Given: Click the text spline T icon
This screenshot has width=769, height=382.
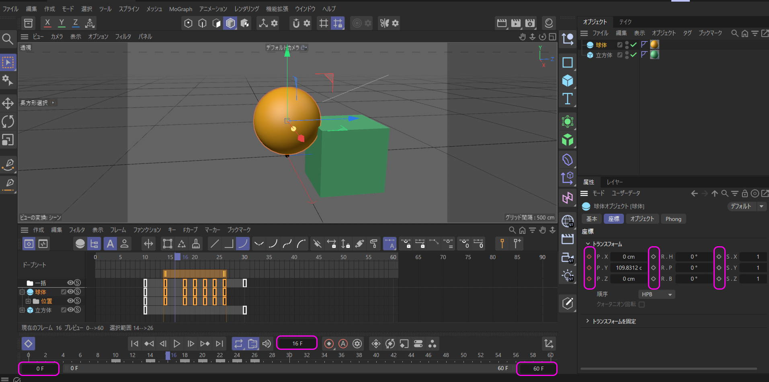Looking at the screenshot, I should click(567, 99).
